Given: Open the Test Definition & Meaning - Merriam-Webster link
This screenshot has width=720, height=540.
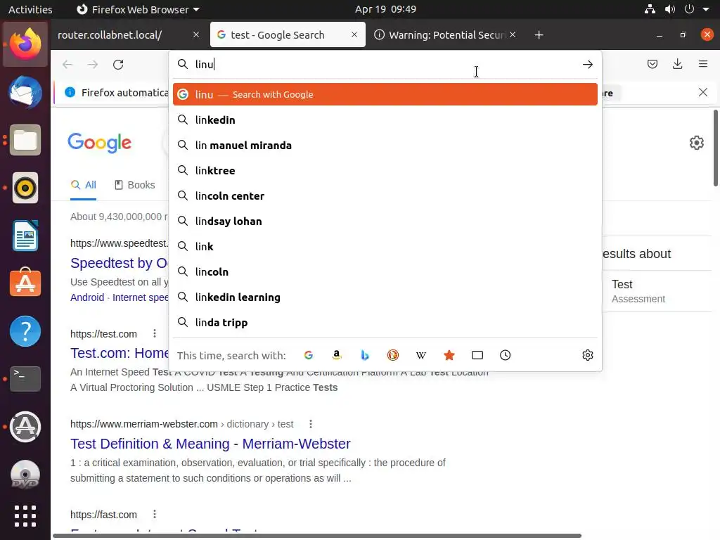Looking at the screenshot, I should 210,444.
